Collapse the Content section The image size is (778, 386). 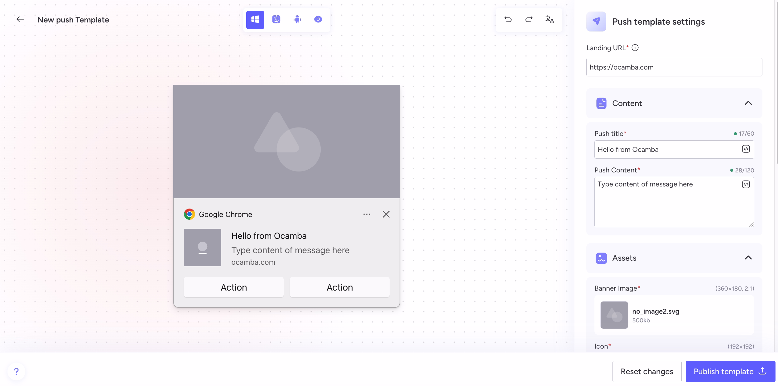click(x=749, y=103)
